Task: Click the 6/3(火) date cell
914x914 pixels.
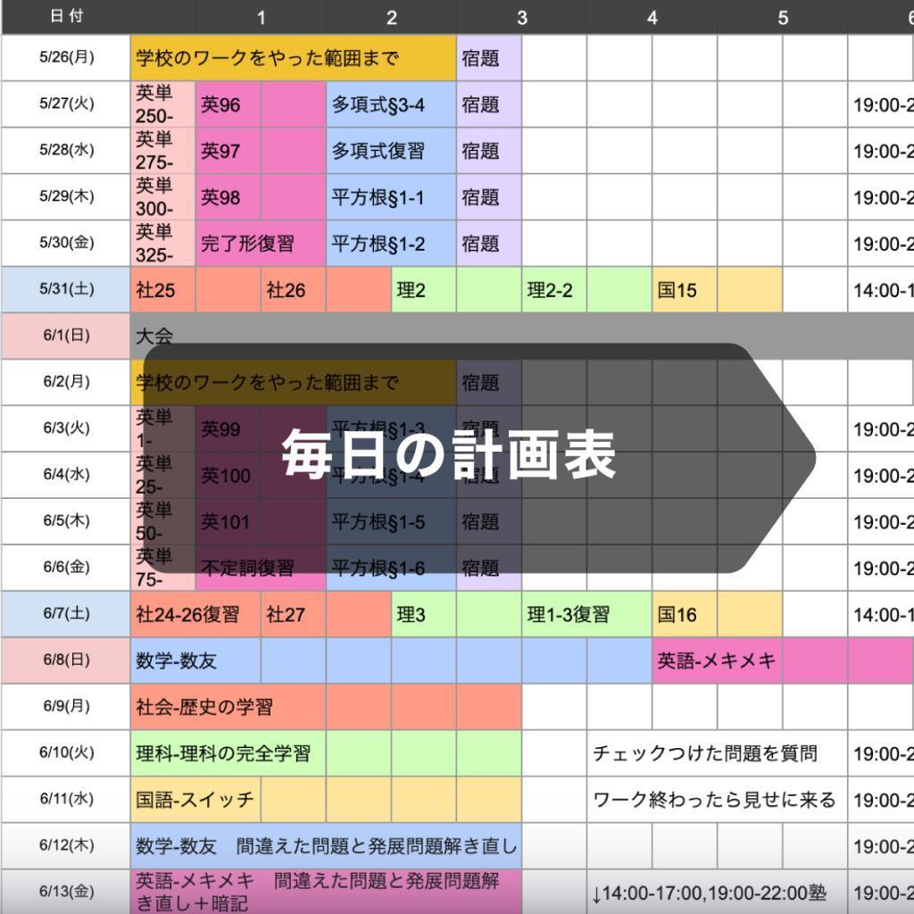Action: (x=66, y=428)
